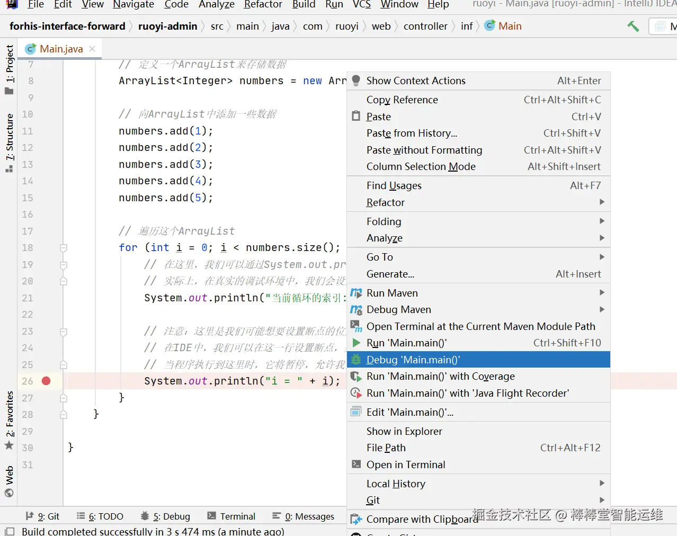Click the Run Maven icon

click(357, 293)
